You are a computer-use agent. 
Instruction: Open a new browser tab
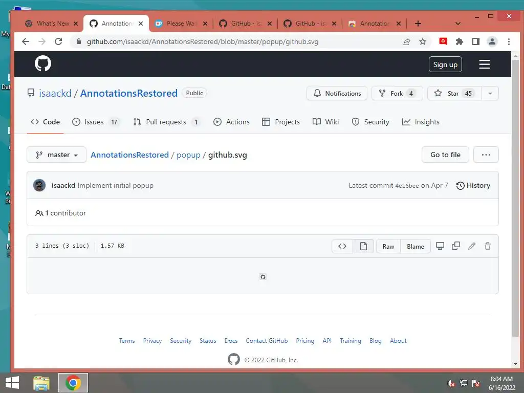418,24
